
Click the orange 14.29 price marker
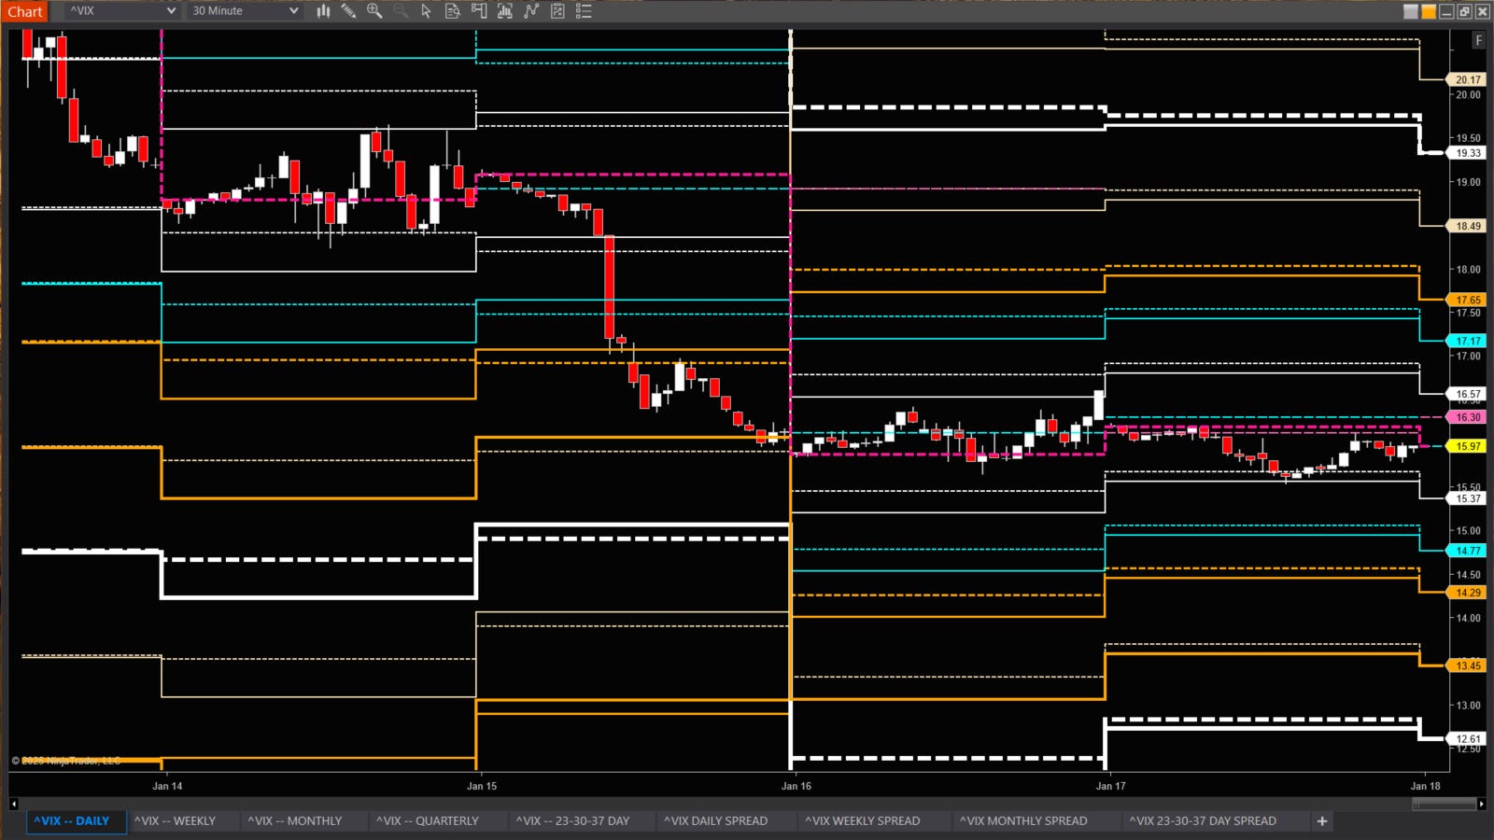click(x=1468, y=593)
